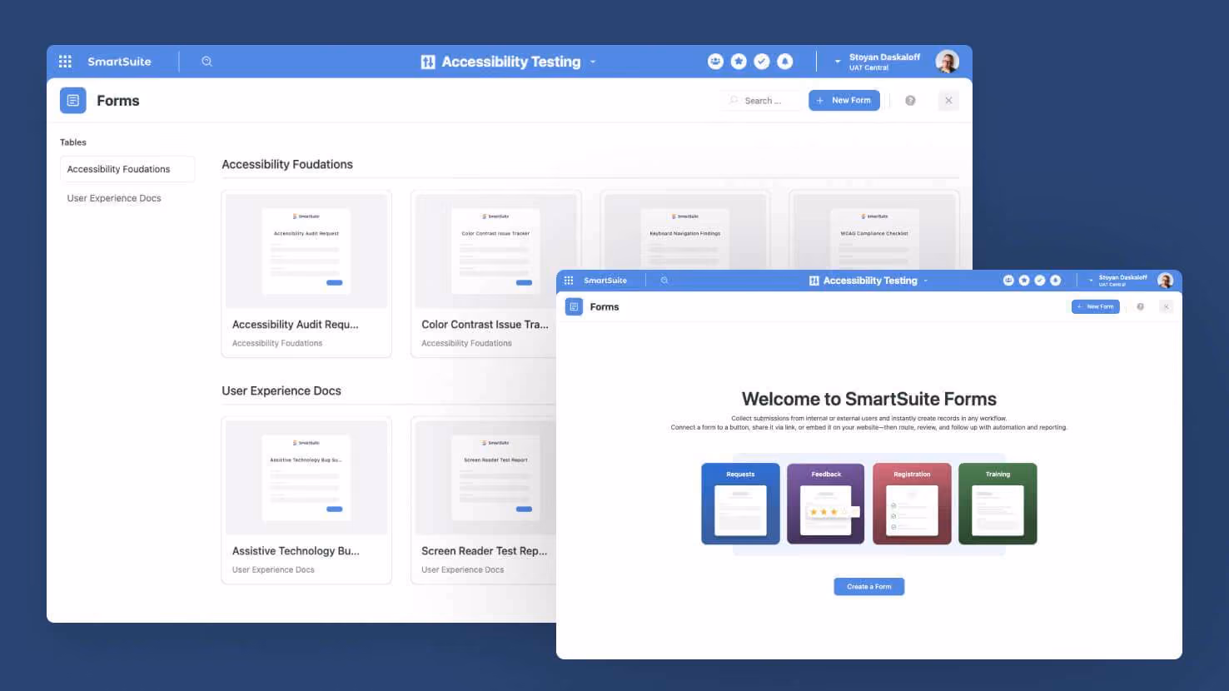This screenshot has width=1229, height=691.
Task: Expand the Accessibility Testing chevron in back window
Action: [593, 62]
